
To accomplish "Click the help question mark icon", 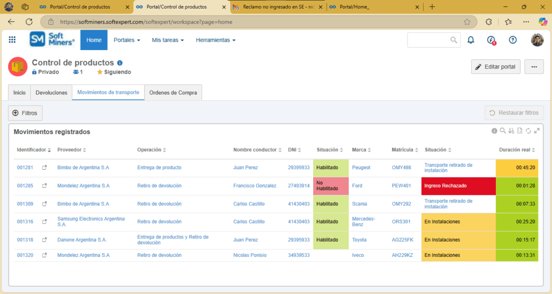I will tap(513, 40).
